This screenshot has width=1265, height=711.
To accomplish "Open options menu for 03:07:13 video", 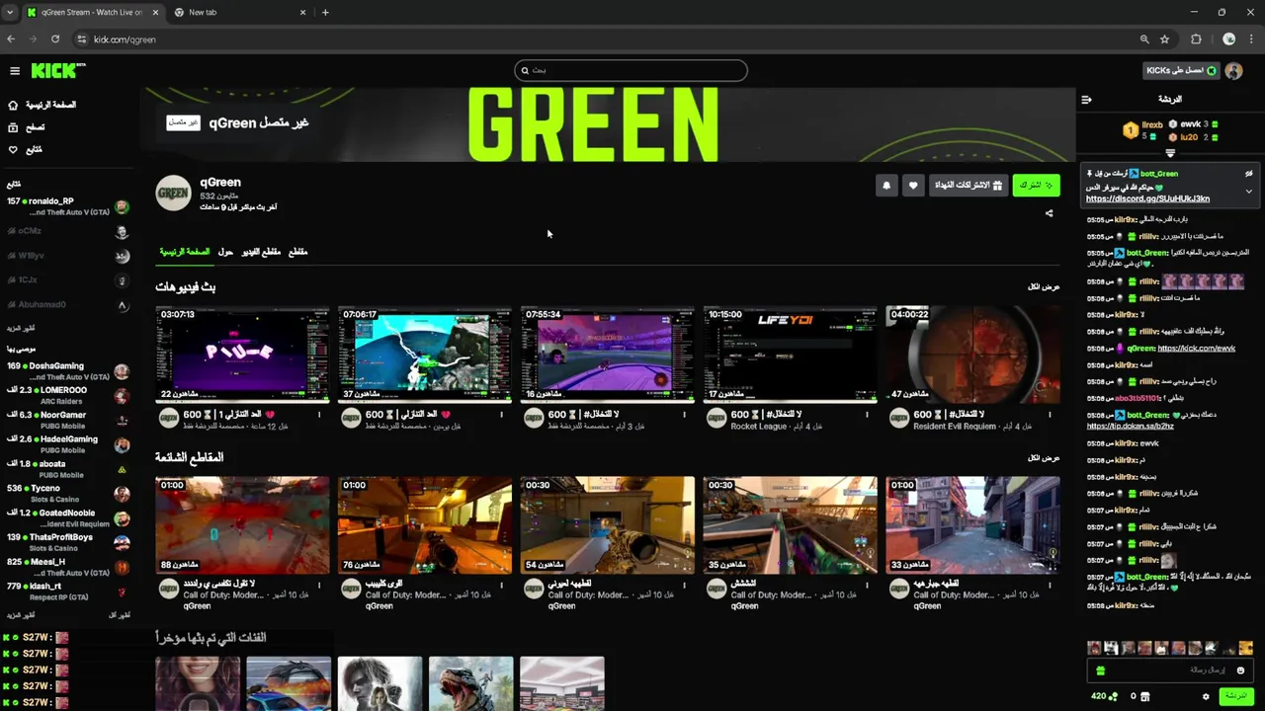I will click(x=319, y=415).
